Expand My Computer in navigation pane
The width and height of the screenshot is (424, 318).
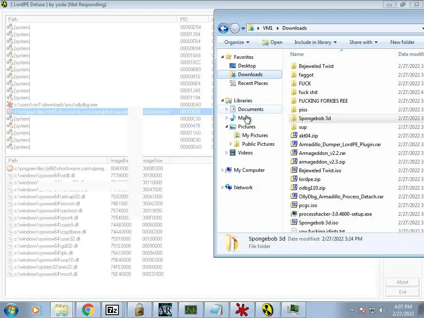click(222, 170)
